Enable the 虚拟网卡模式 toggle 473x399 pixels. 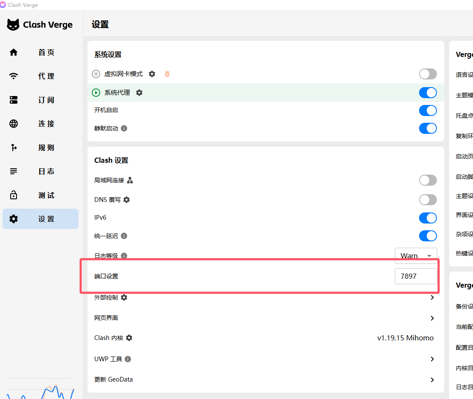pos(428,74)
